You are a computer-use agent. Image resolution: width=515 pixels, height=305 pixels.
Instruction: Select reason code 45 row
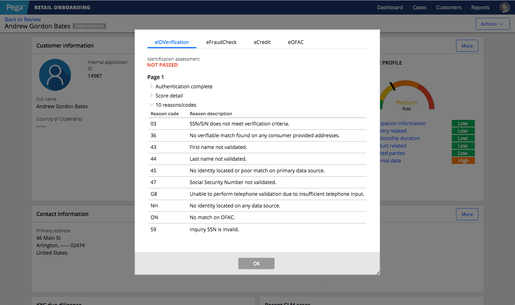257,171
